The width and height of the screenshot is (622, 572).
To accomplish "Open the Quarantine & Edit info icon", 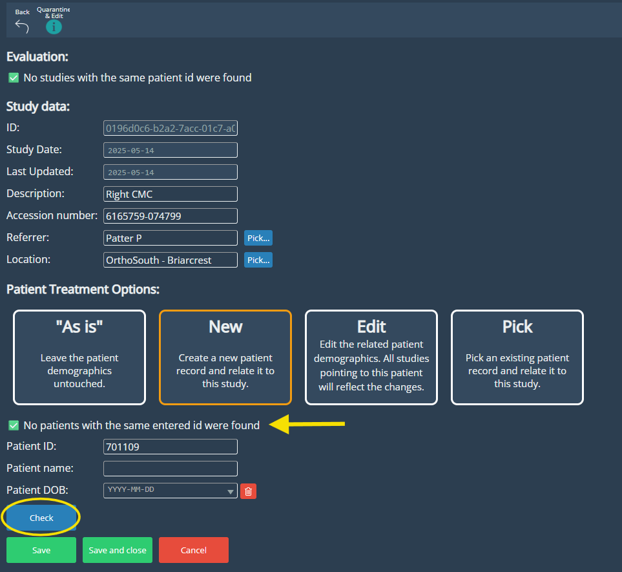I will point(54,26).
